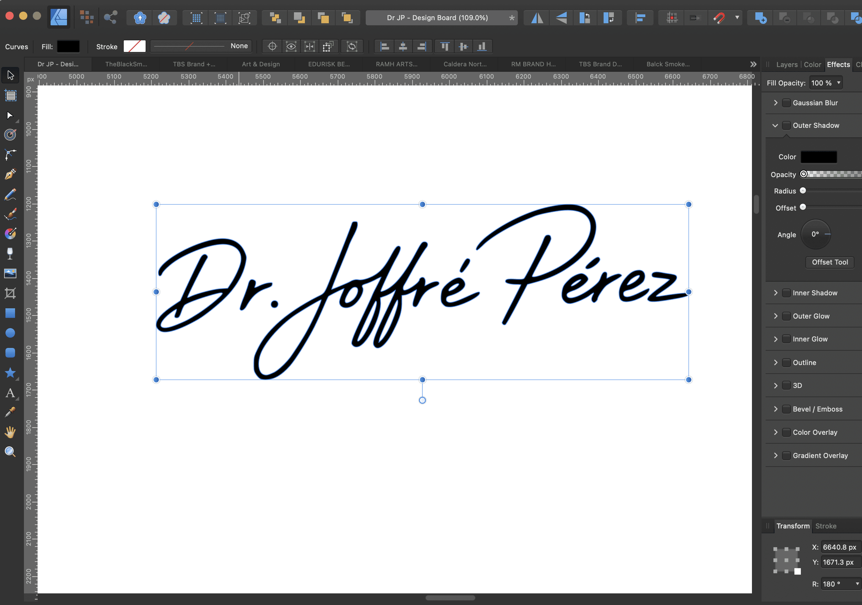Enable the Outer Shadow effect checkbox
This screenshot has height=605, width=862.
[786, 125]
